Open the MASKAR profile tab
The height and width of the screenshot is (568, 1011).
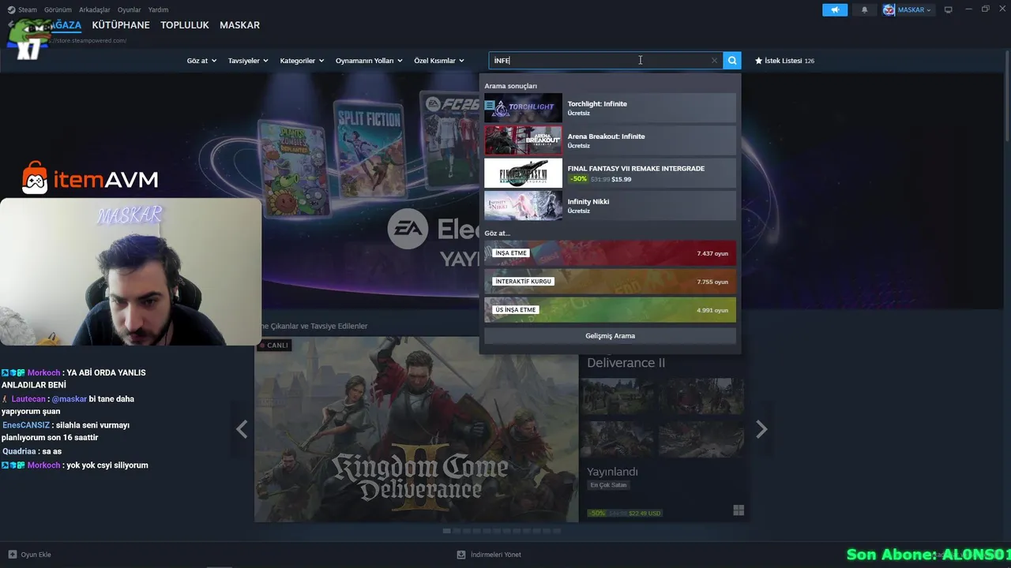(x=239, y=25)
